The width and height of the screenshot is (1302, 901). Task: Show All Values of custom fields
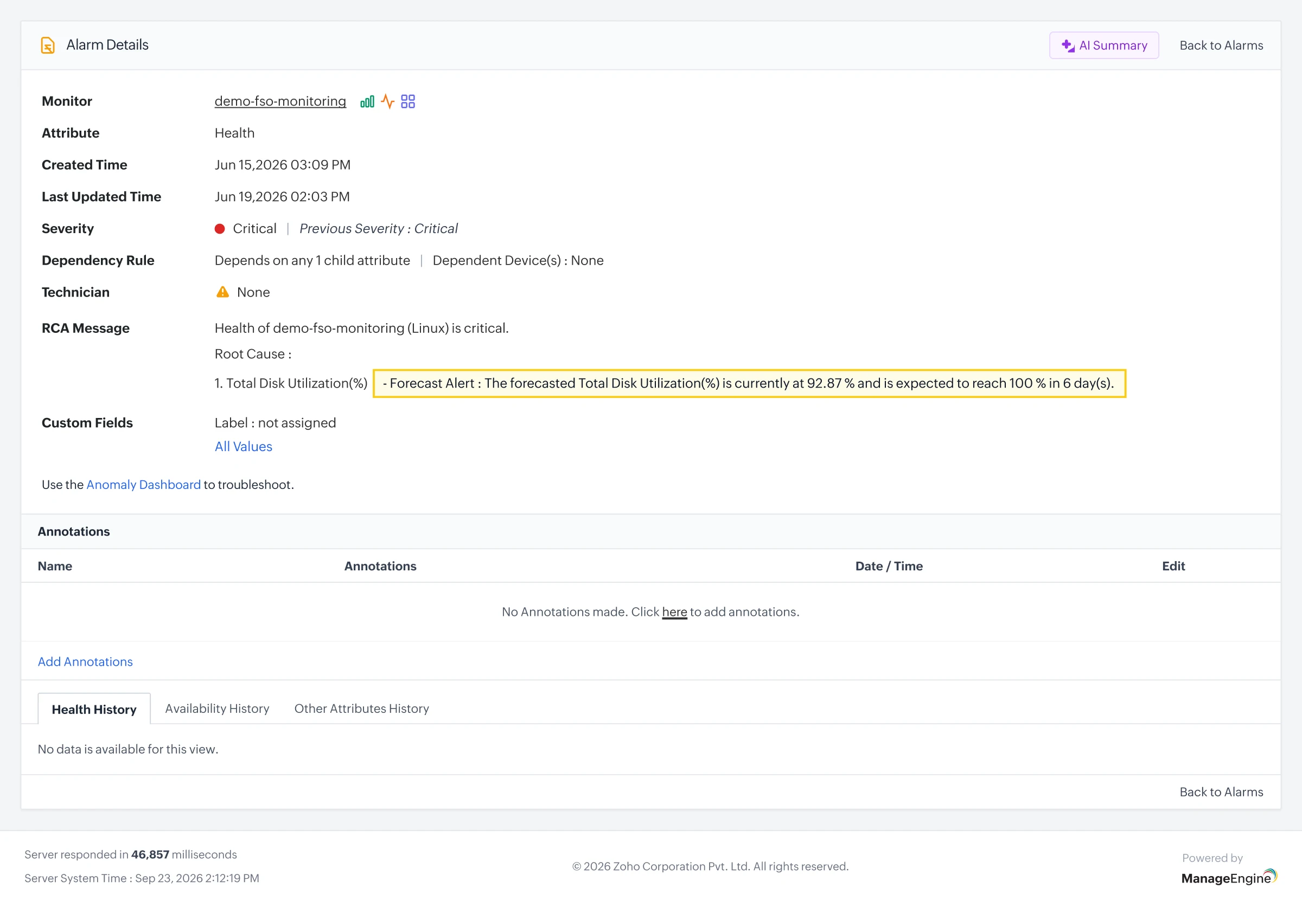tap(244, 447)
